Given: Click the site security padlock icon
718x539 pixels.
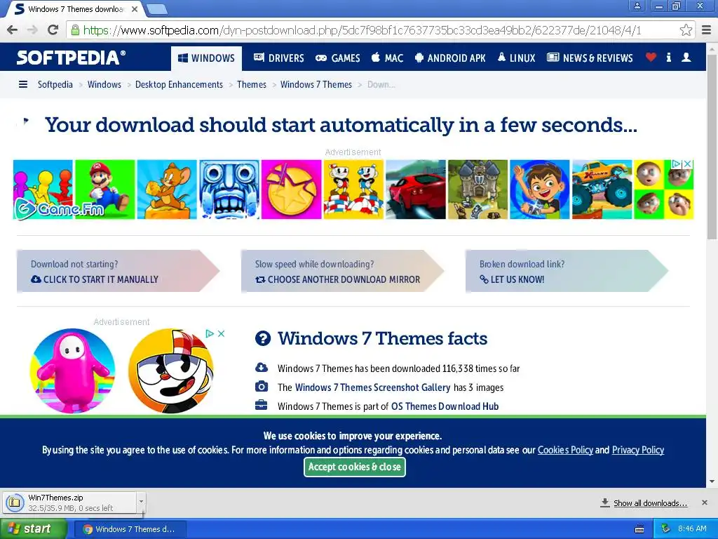Looking at the screenshot, I should (74, 30).
